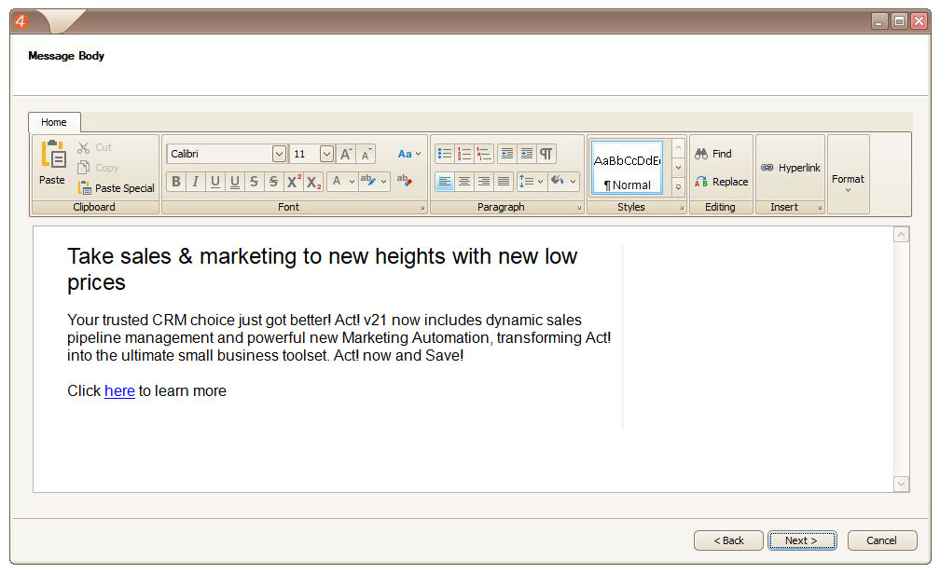Toggle double underline formatting
This screenshot has width=940, height=574.
[234, 182]
